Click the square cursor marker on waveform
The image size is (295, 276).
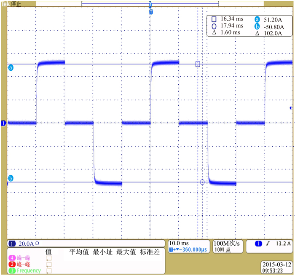197,64
